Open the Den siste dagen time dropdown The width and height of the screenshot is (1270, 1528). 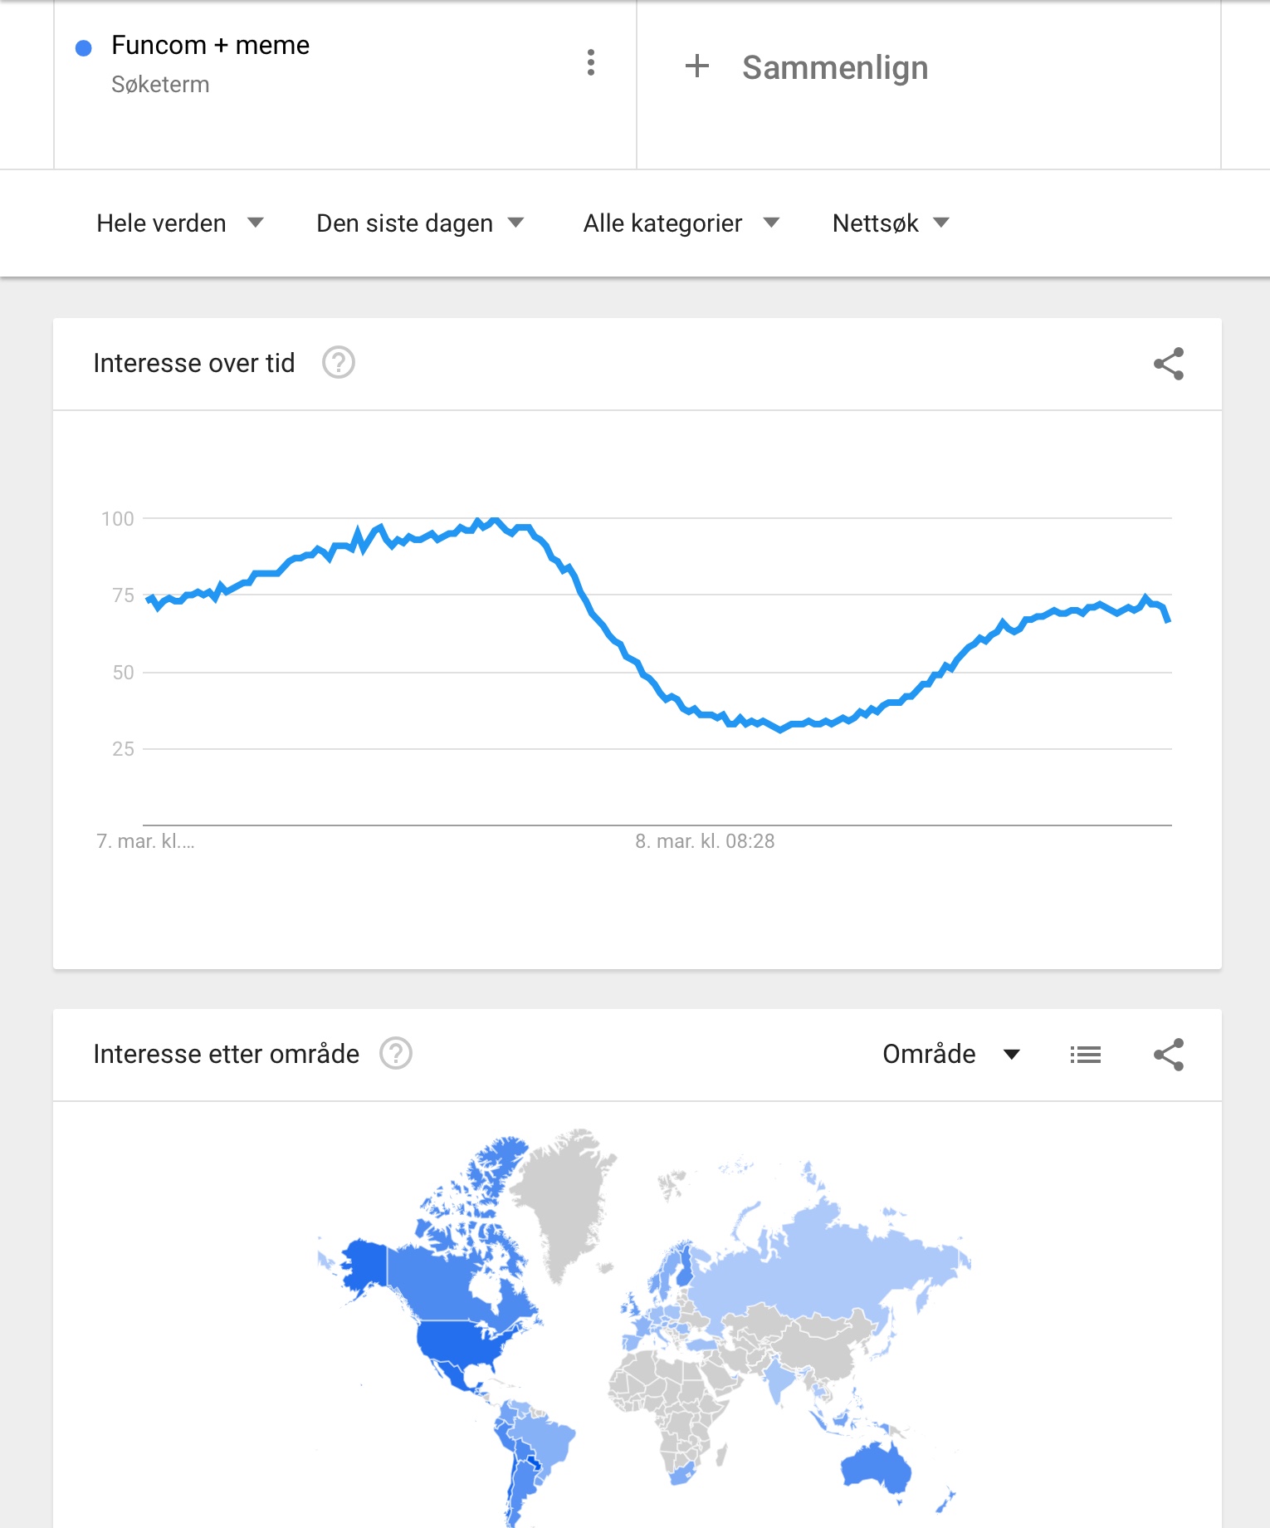(x=420, y=223)
